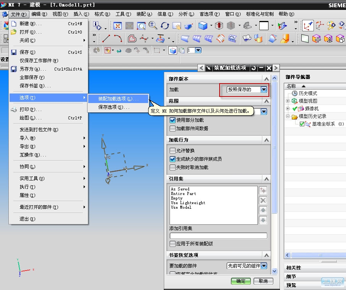Click the Reset dialog icon in title bar
The image size is (346, 290).
pyautogui.click(x=254, y=68)
